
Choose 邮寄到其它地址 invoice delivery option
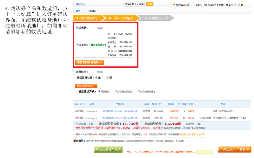pyautogui.click(x=139, y=91)
